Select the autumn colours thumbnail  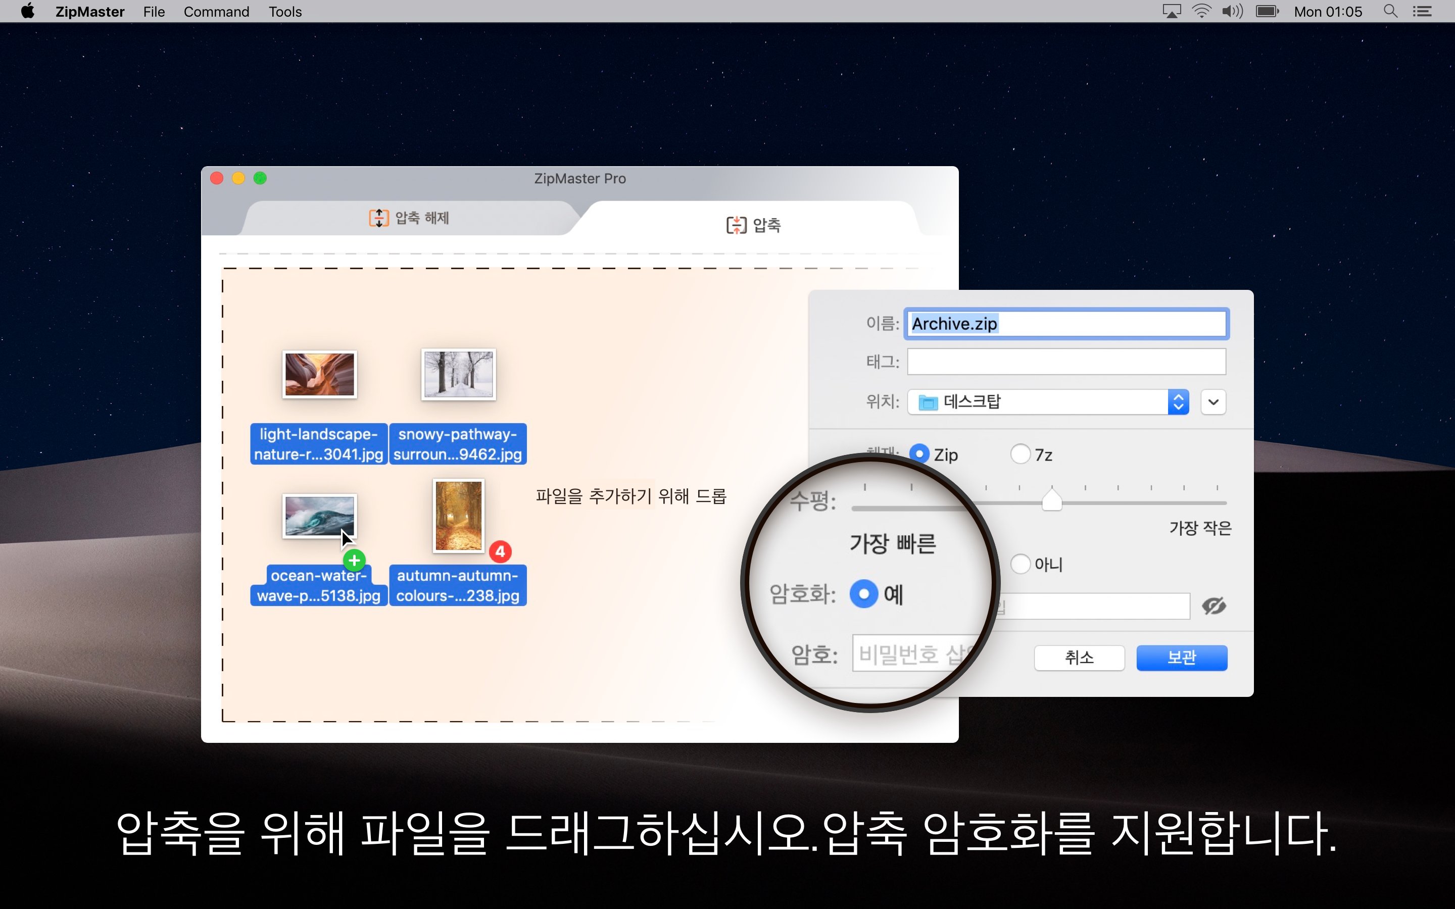click(x=458, y=516)
